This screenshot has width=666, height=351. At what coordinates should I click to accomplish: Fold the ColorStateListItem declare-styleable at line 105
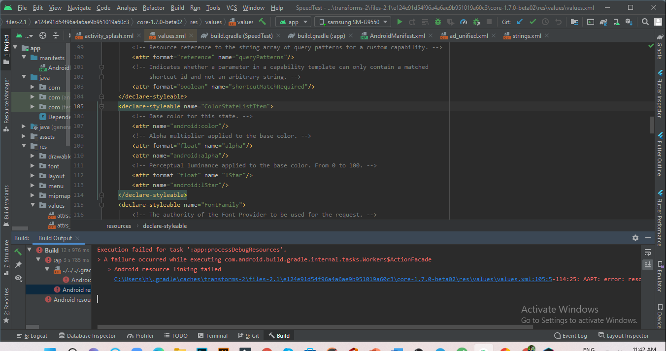point(101,106)
